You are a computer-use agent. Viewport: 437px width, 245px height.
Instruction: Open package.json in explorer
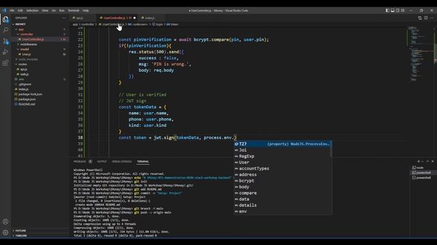pyautogui.click(x=27, y=99)
